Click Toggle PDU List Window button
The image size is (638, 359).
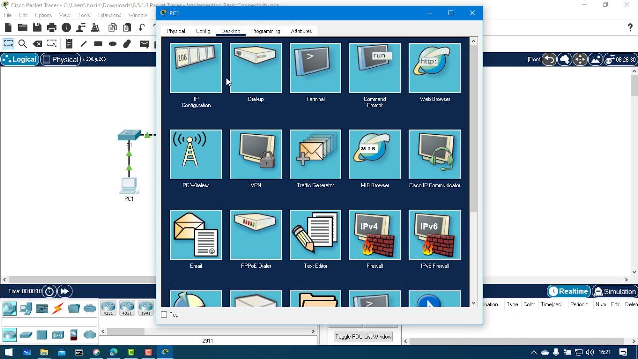[363, 337]
